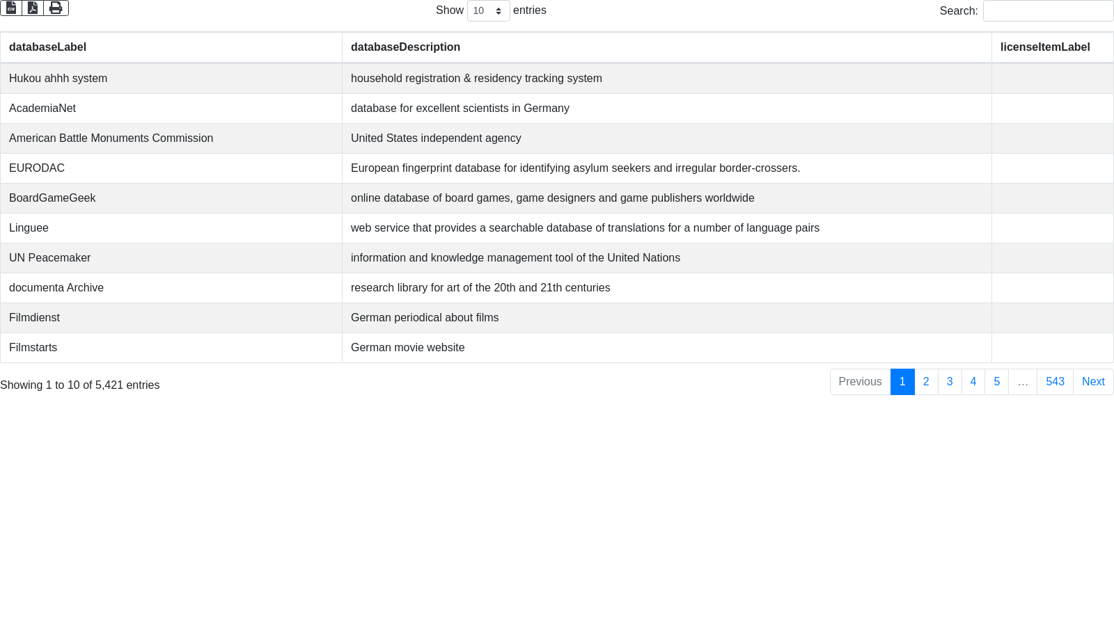
Task: Select the 'EURODAC' cell
Action: [x=171, y=168]
